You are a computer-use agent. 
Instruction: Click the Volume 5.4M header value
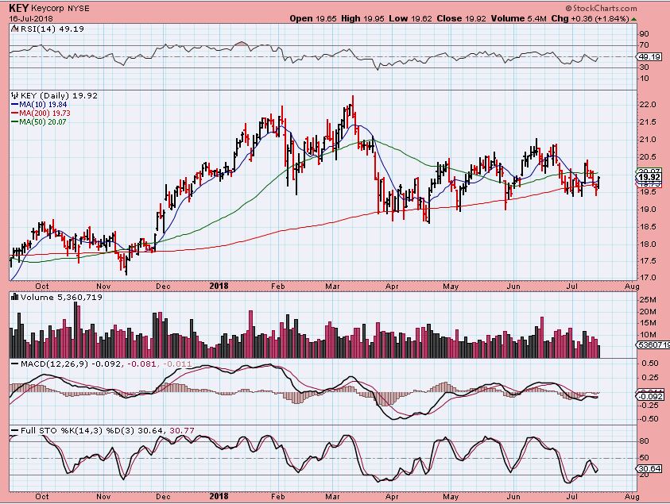pyautogui.click(x=519, y=18)
